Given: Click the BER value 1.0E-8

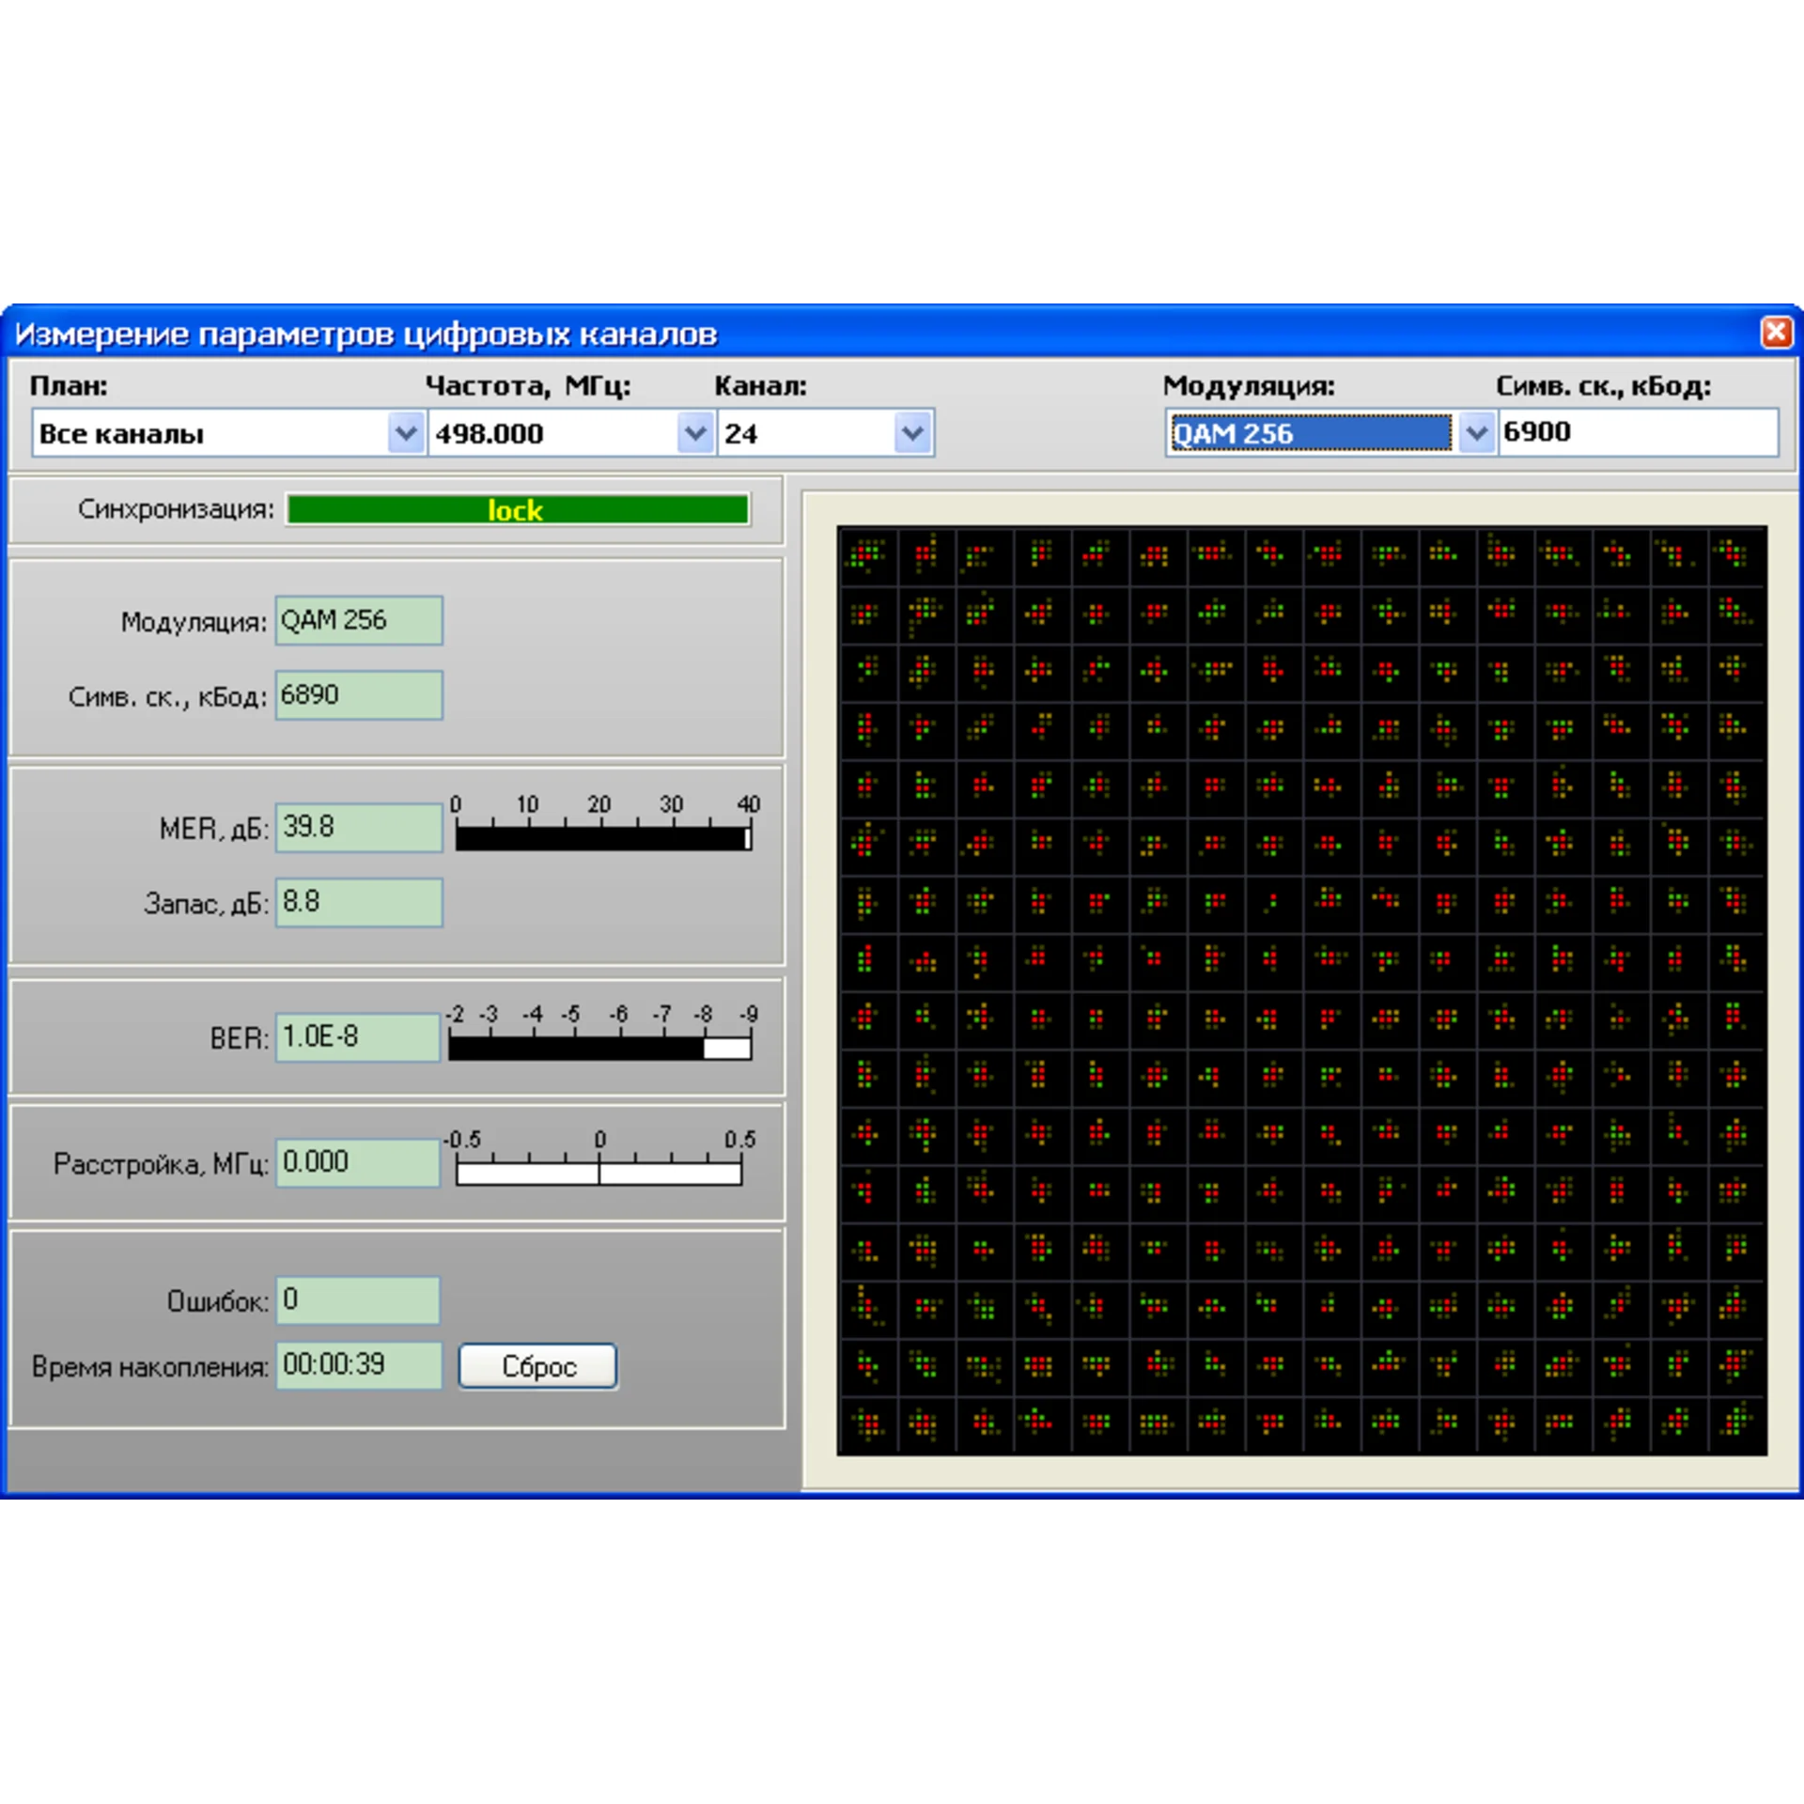Looking at the screenshot, I should pos(358,1036).
